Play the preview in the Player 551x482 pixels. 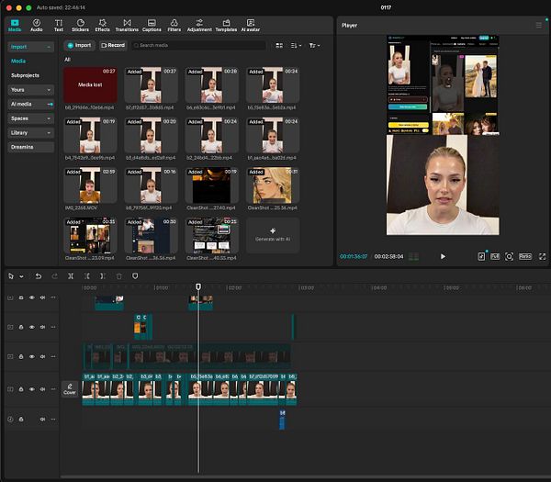443,256
